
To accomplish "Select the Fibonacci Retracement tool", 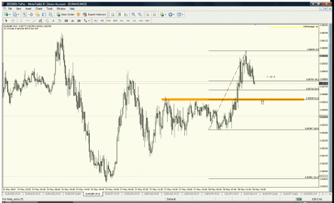I will [47, 21].
